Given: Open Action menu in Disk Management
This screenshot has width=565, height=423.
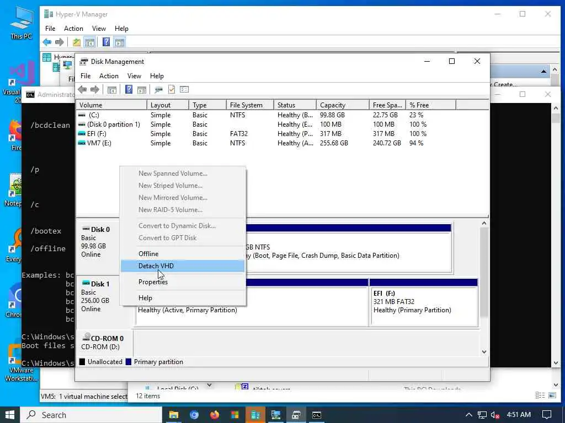Looking at the screenshot, I should pos(109,76).
